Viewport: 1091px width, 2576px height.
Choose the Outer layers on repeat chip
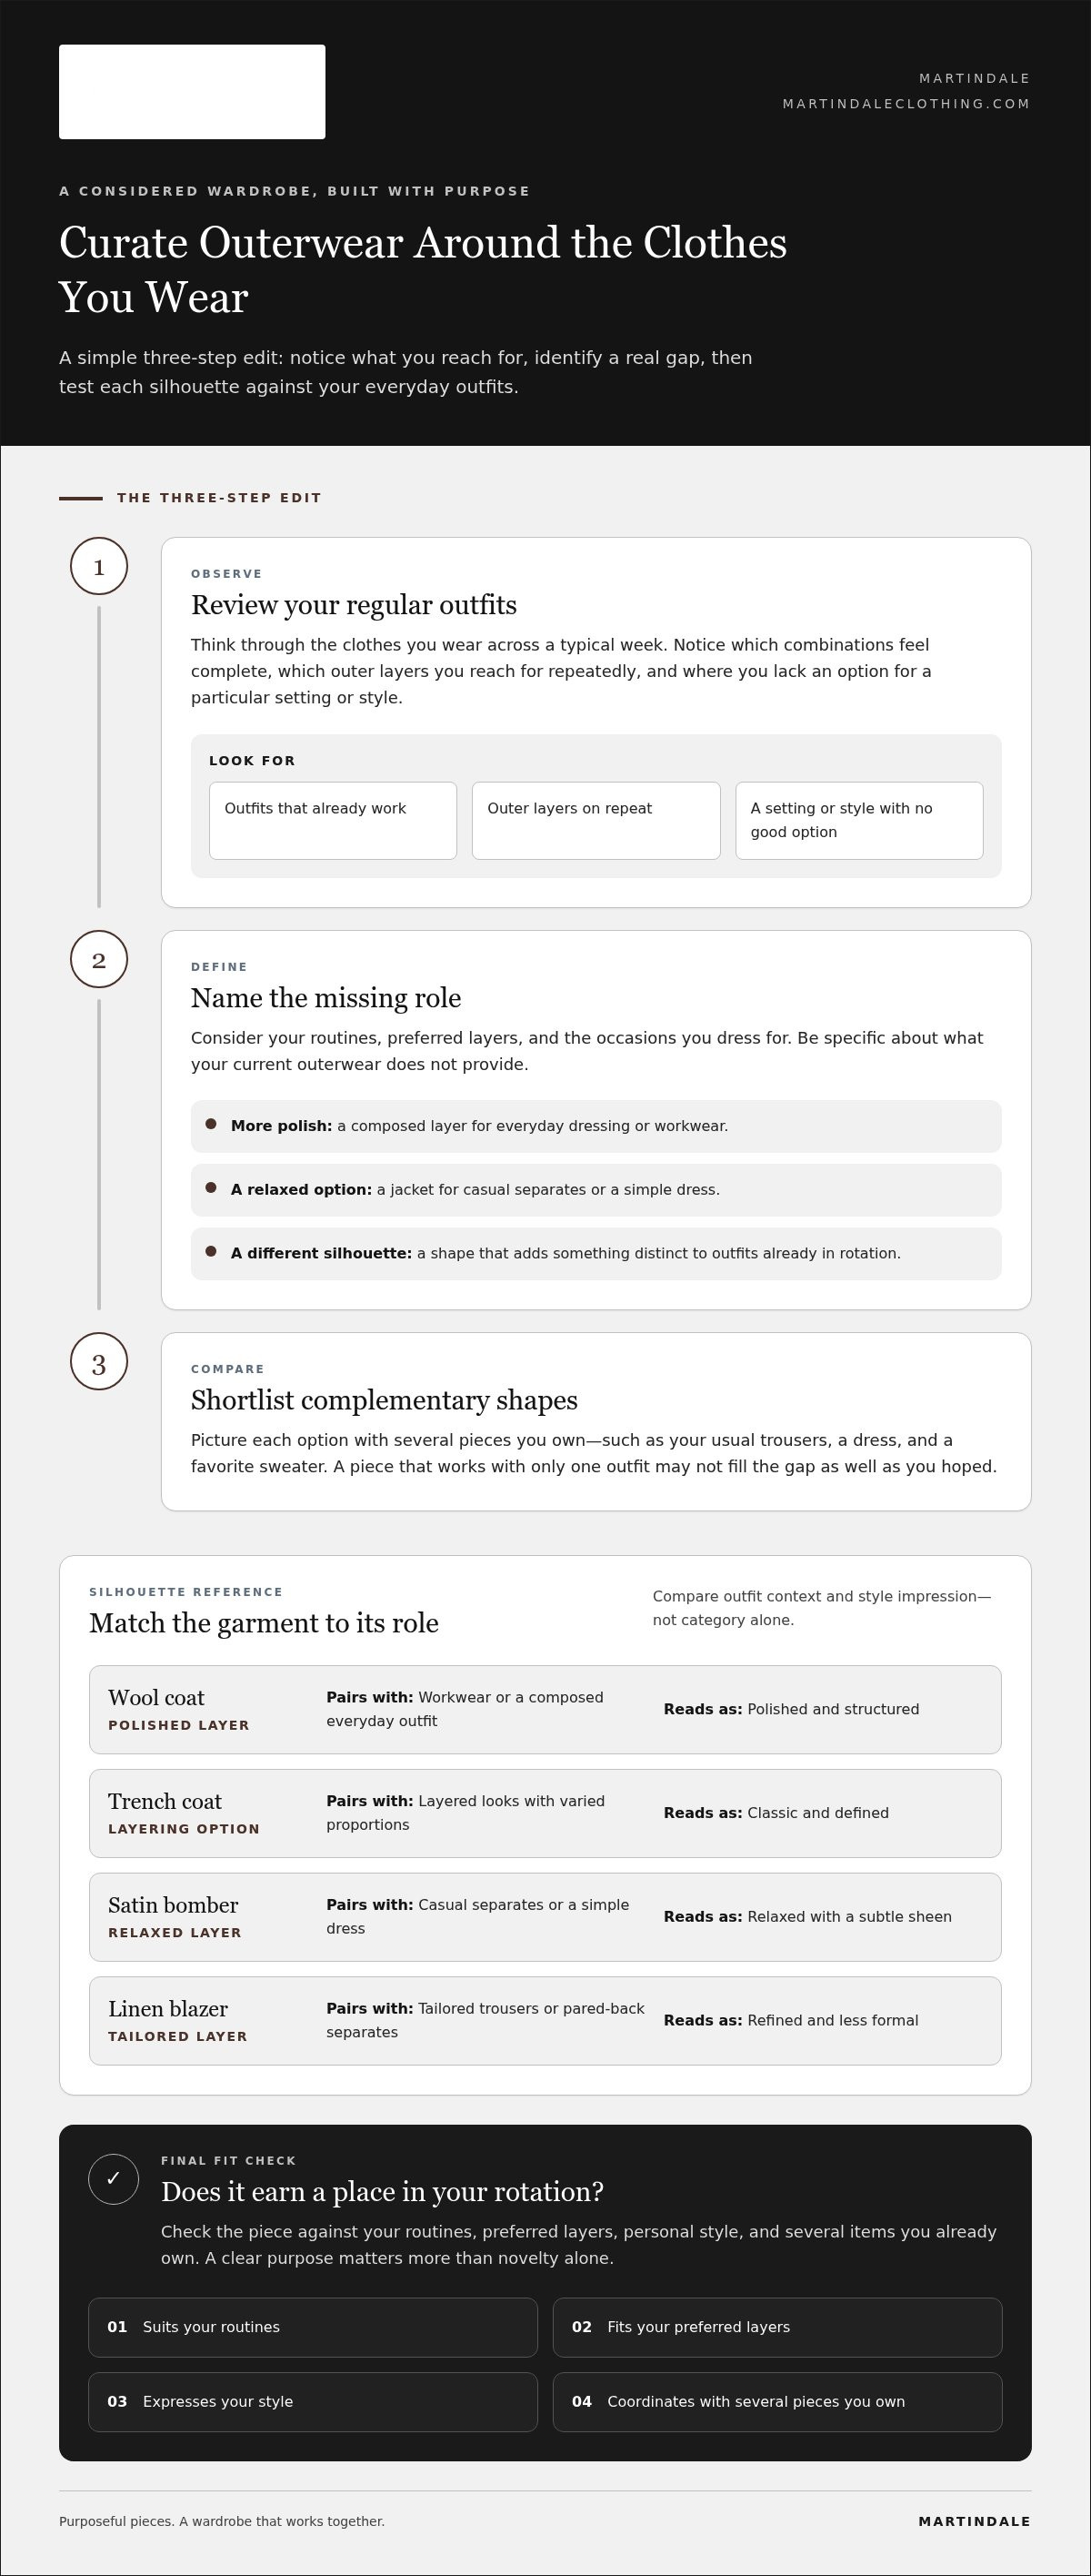coord(596,821)
